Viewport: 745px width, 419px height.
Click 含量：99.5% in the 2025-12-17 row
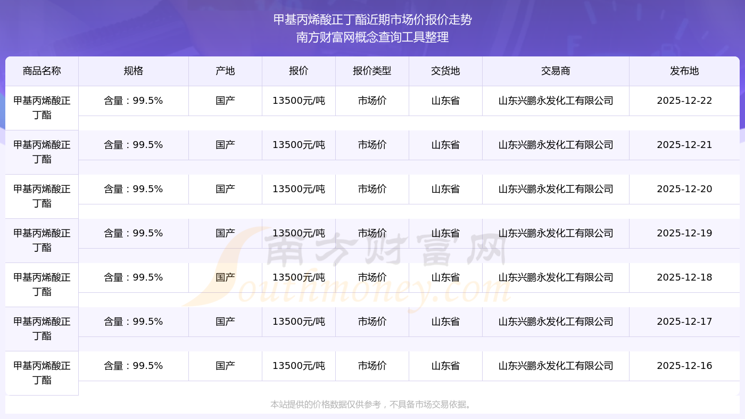[134, 322]
